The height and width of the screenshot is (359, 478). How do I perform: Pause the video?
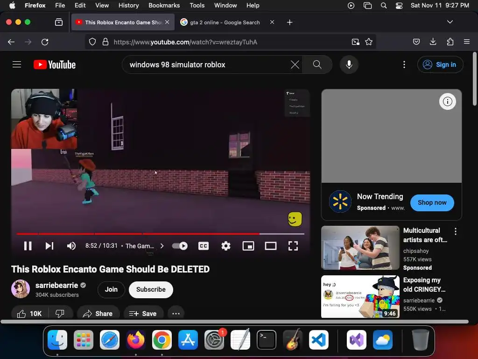click(x=28, y=246)
